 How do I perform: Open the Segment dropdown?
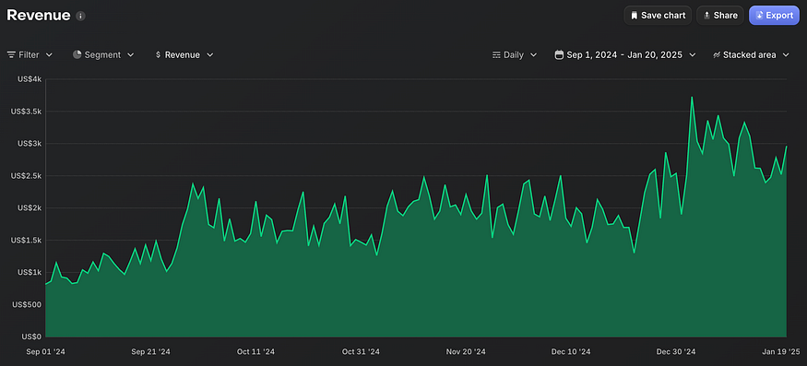(x=103, y=54)
